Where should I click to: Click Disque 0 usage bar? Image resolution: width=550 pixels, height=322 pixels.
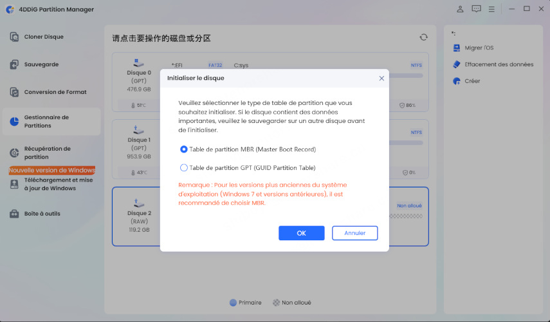(x=406, y=75)
